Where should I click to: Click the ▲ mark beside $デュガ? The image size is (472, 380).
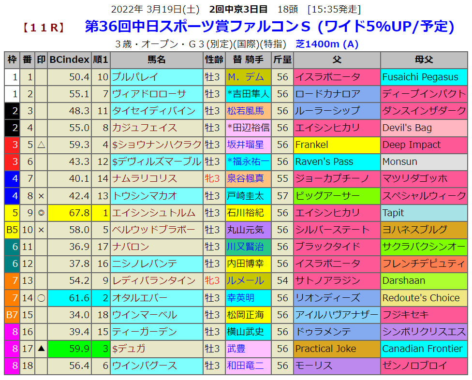pos(41,349)
